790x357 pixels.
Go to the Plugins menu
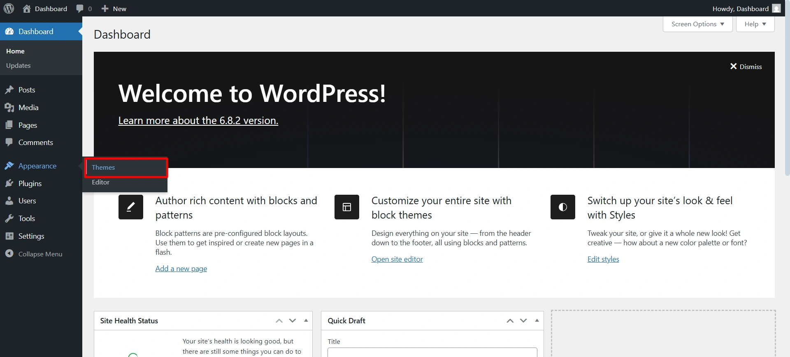pos(30,184)
